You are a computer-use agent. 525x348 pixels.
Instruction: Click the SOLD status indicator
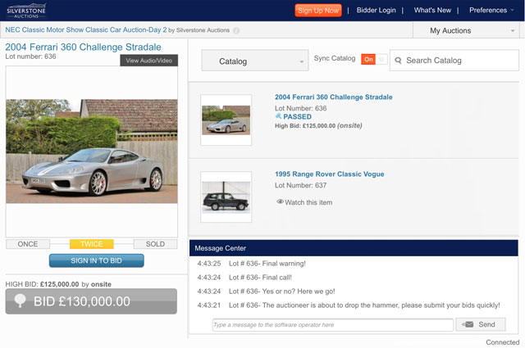click(155, 244)
